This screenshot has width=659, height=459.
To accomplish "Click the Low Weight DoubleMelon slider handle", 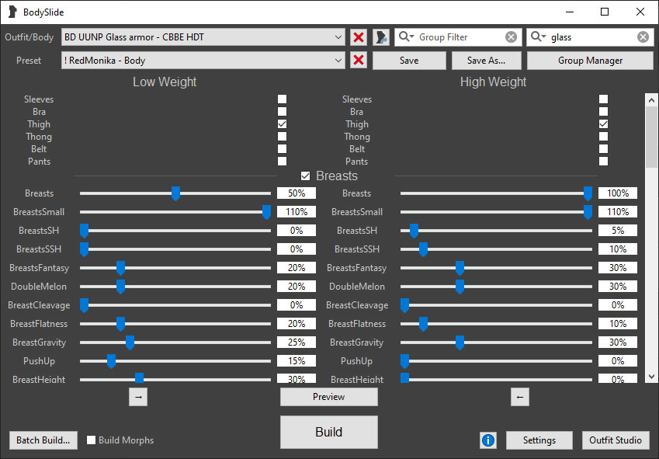I will coord(120,287).
